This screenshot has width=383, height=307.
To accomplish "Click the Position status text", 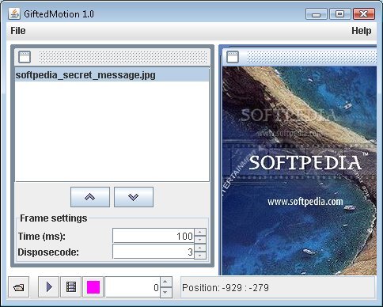I will [226, 287].
